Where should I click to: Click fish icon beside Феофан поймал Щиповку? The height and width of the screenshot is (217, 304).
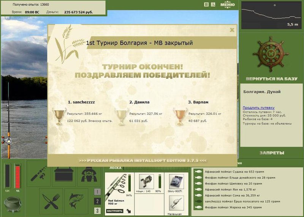(x=198, y=184)
